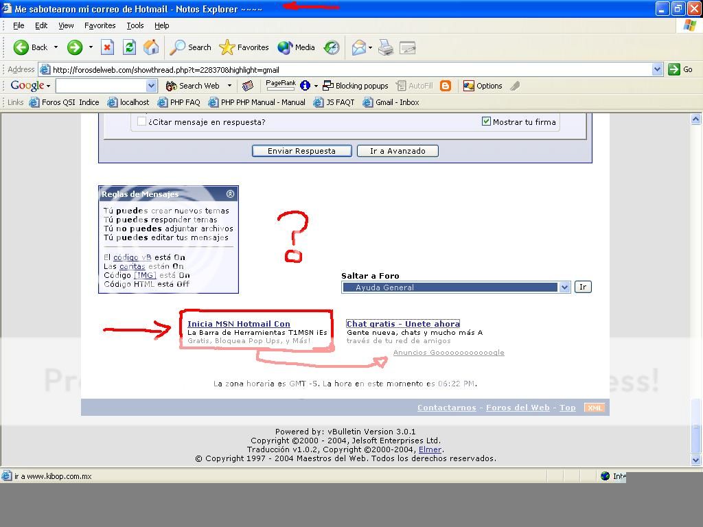This screenshot has height=527, width=703.
Task: Print the page with printer icon
Action: pos(386,47)
